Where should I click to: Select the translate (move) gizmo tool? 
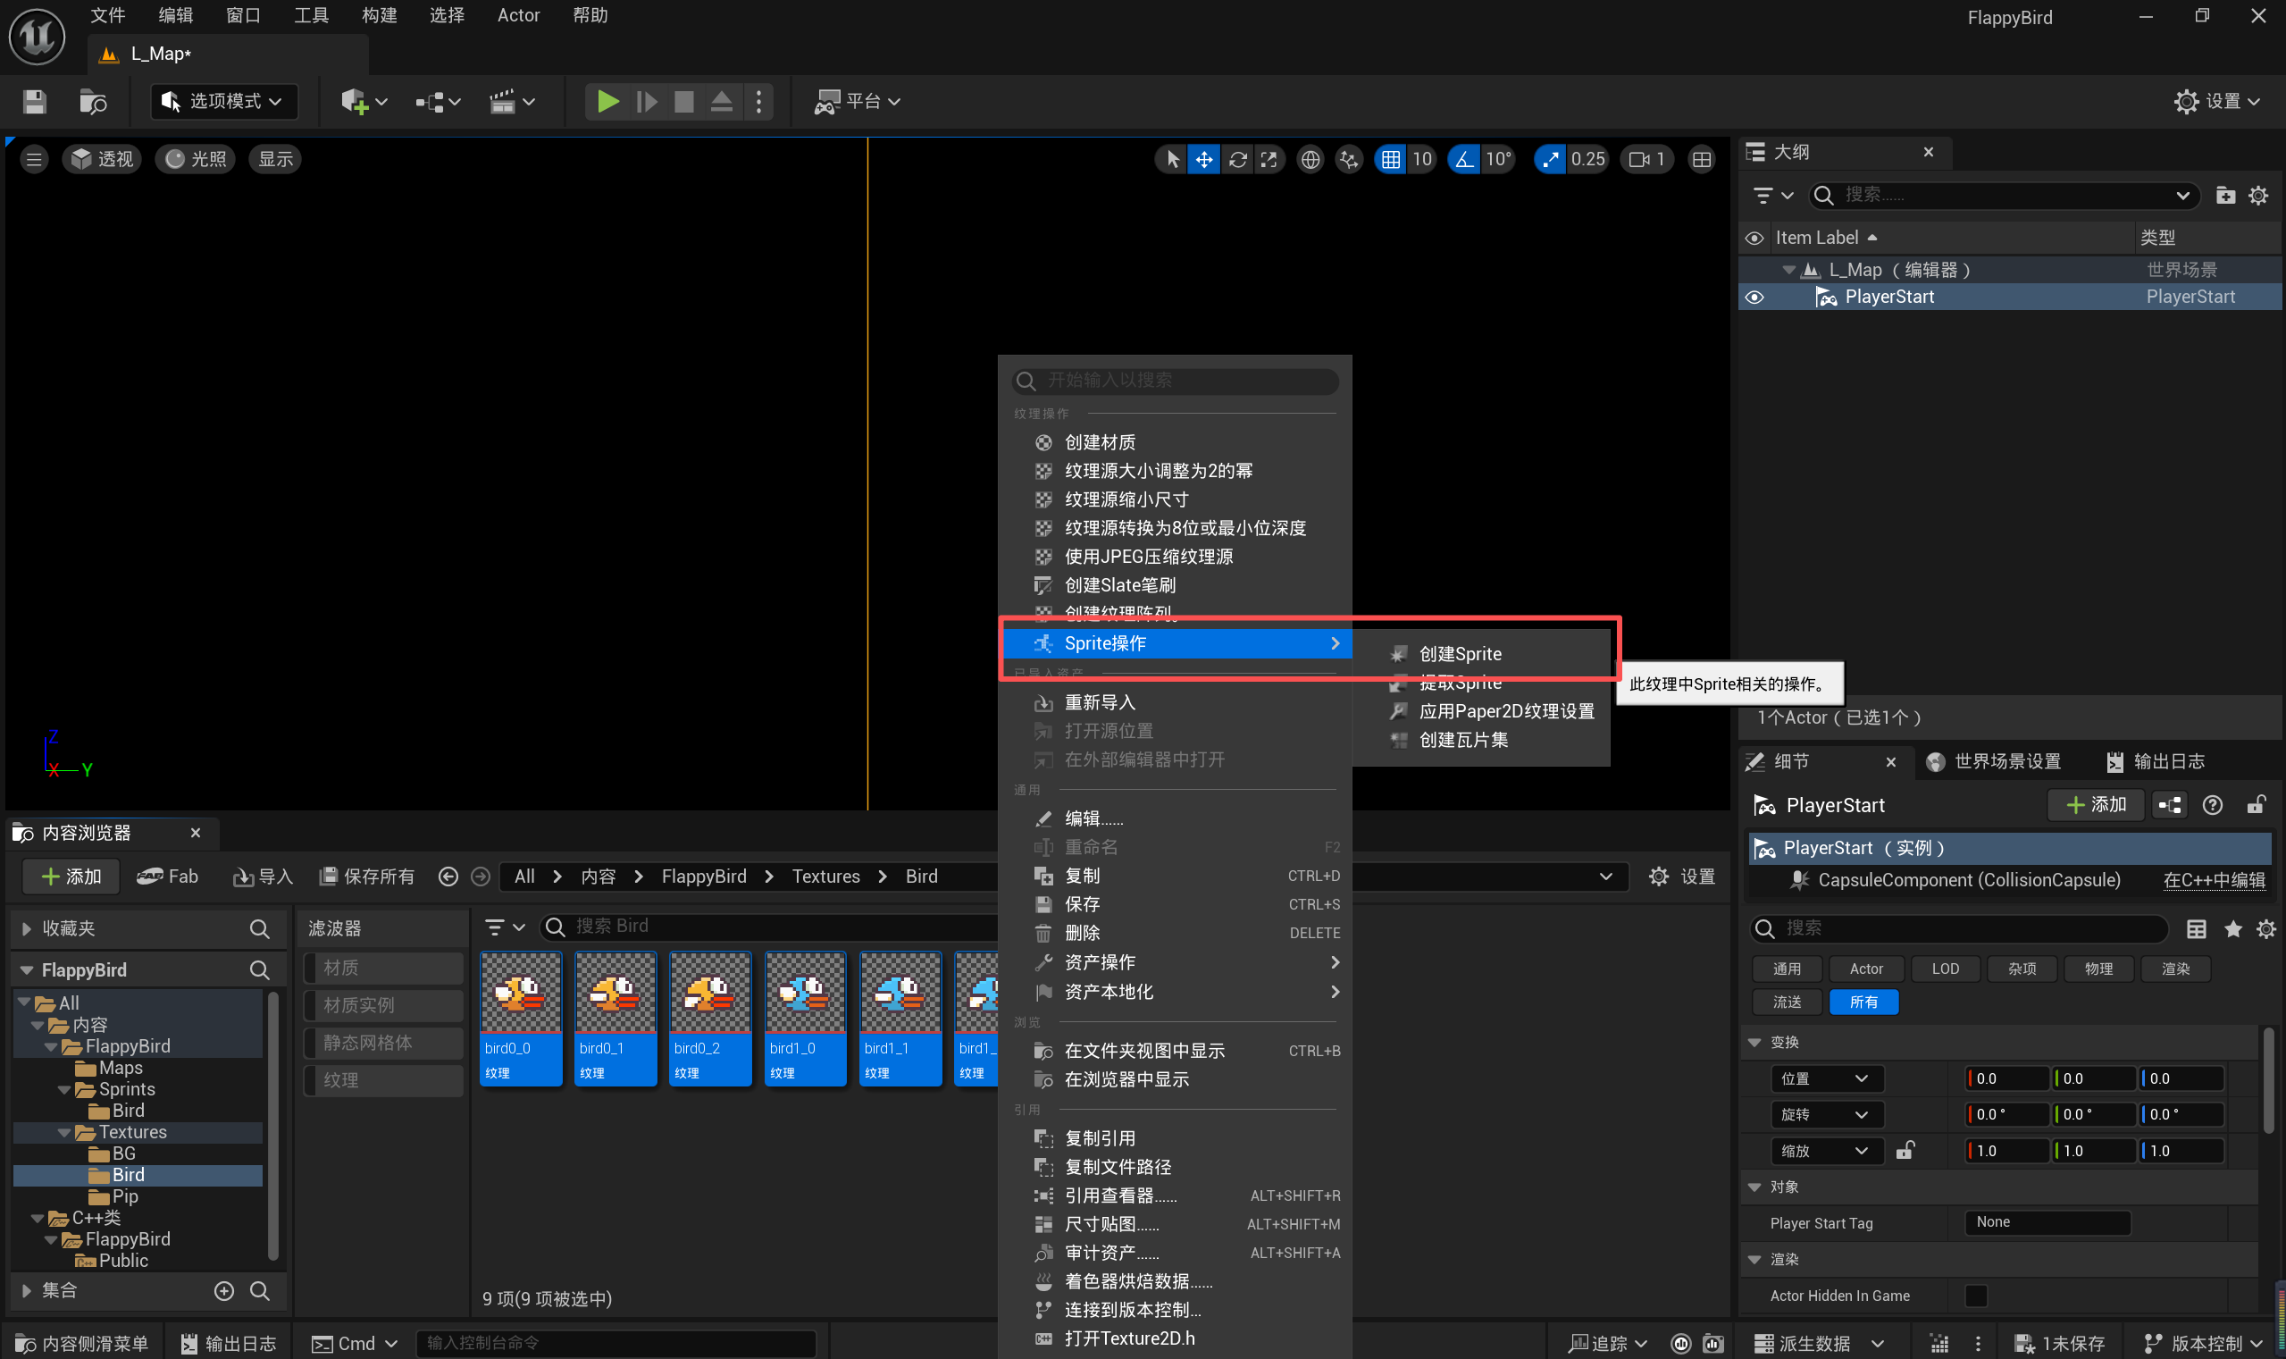pyautogui.click(x=1204, y=159)
